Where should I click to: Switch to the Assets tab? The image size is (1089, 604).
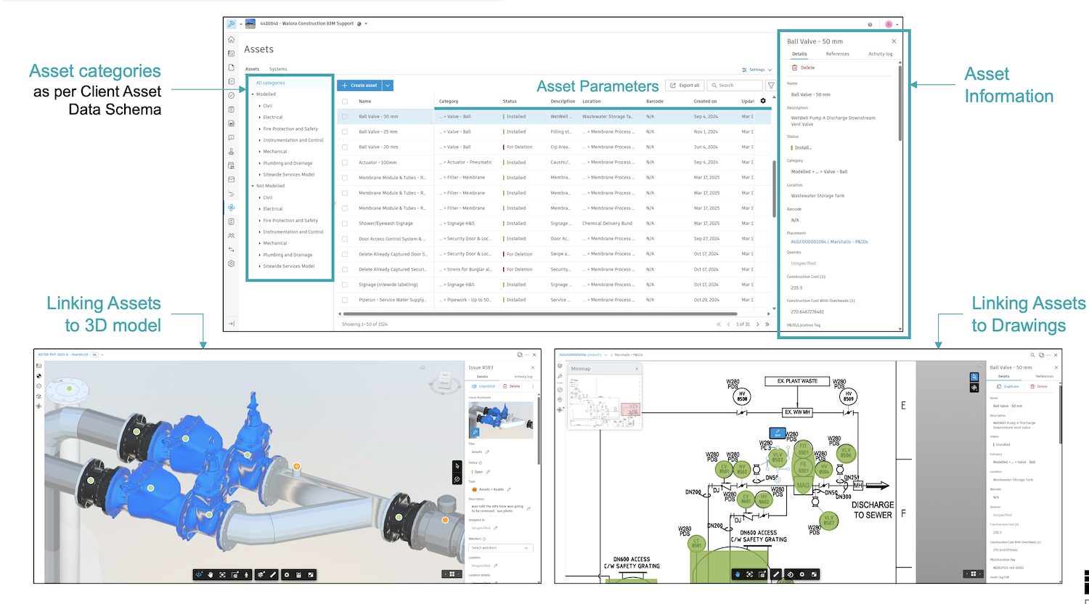tap(252, 69)
